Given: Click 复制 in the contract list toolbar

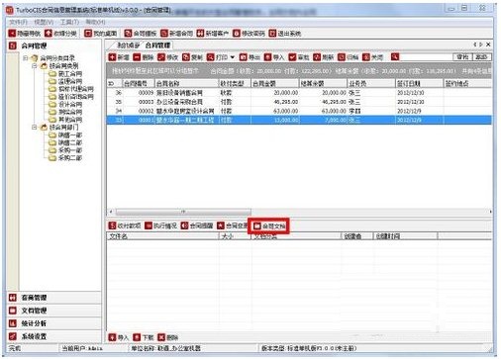Looking at the screenshot, I should coord(192,57).
